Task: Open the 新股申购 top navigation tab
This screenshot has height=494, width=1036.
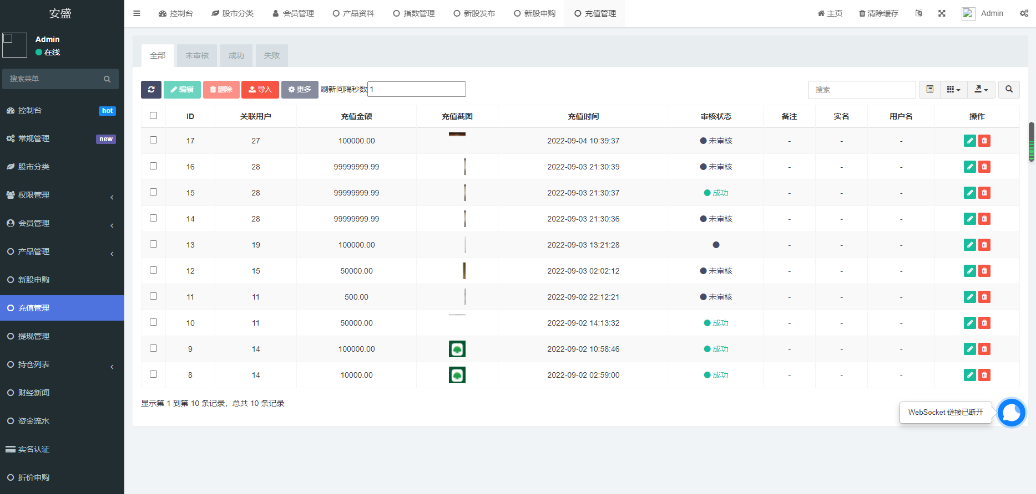Action: [534, 13]
